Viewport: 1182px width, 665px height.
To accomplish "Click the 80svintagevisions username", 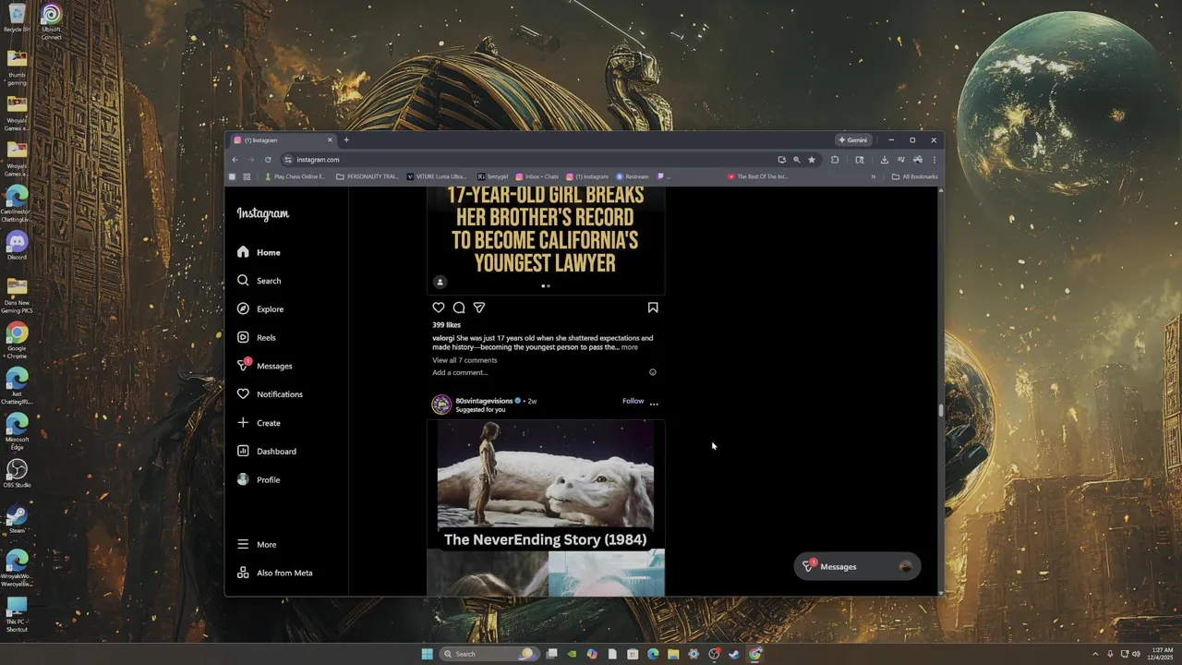I will (484, 401).
